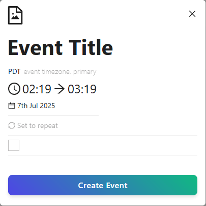Select the 02:19 start time
Image resolution: width=206 pixels, height=206 pixels.
pos(37,89)
